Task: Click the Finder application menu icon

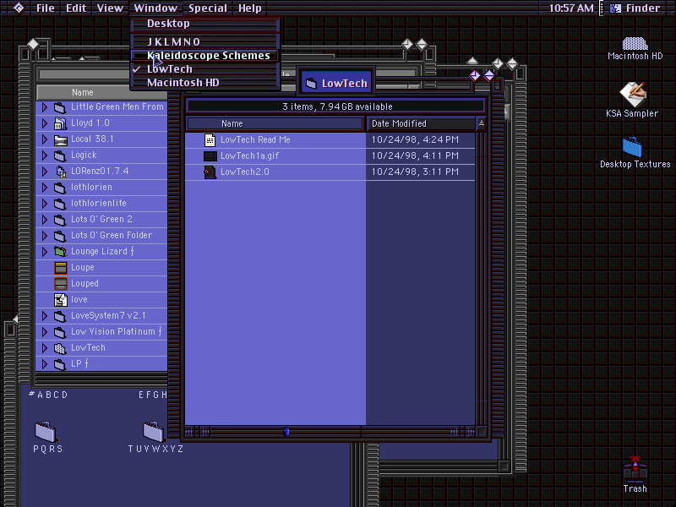Action: (616, 8)
